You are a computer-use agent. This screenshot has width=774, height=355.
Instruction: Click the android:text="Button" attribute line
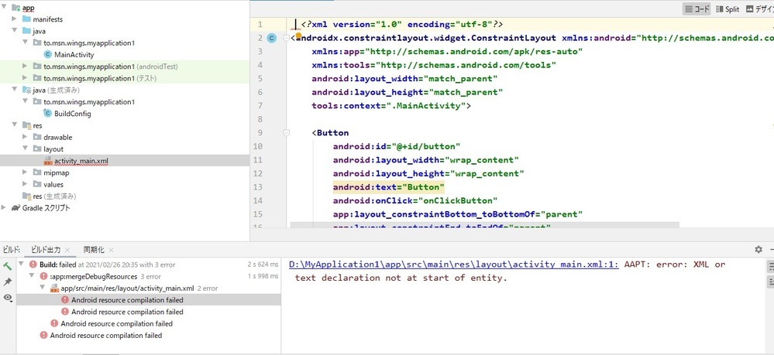388,187
